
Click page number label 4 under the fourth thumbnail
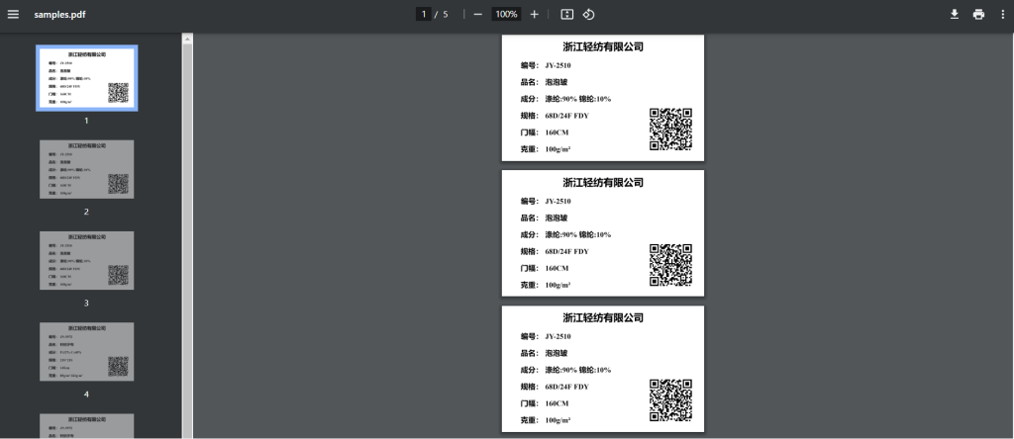87,394
